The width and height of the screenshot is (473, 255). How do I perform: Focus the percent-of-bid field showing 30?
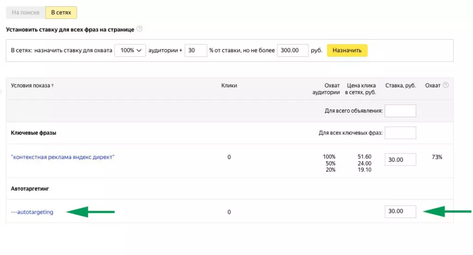(196, 50)
